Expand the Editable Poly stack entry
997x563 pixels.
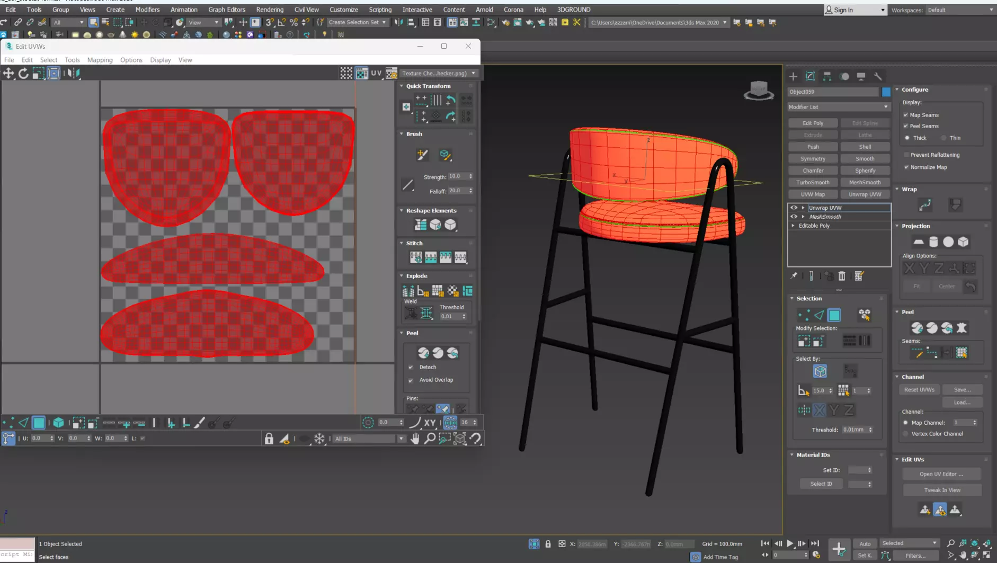point(793,226)
